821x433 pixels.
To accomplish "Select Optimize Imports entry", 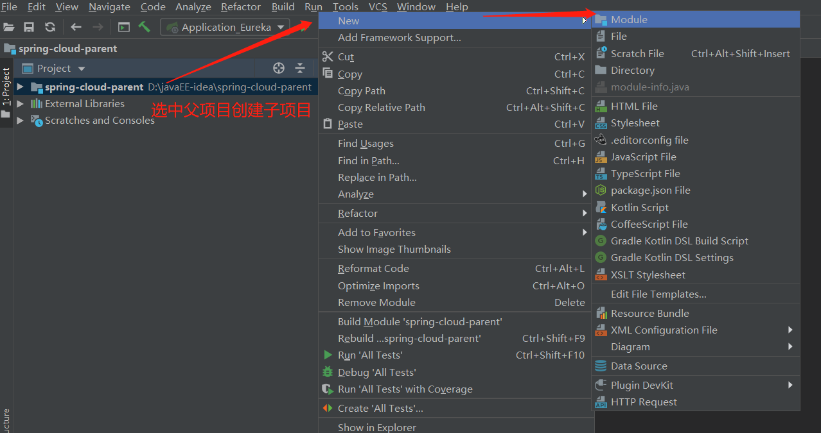I will pyautogui.click(x=455, y=286).
